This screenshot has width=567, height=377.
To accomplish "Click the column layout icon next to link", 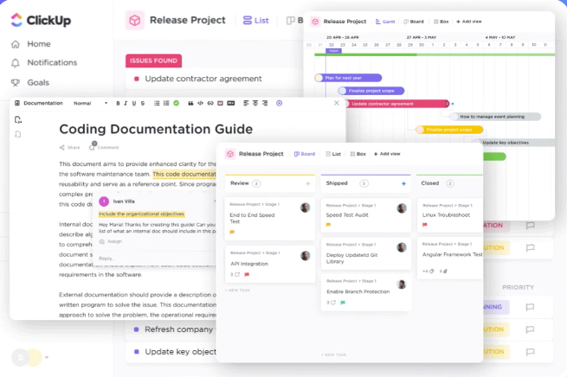I will 220,103.
